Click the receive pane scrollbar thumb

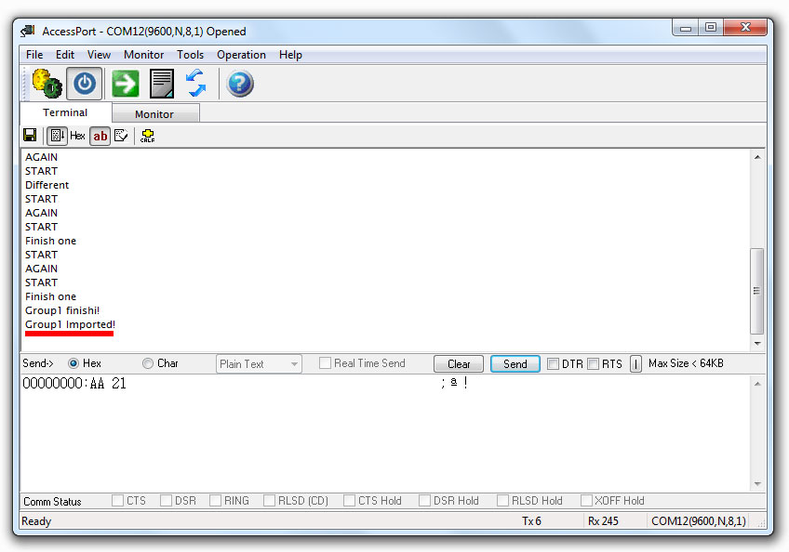pos(756,291)
